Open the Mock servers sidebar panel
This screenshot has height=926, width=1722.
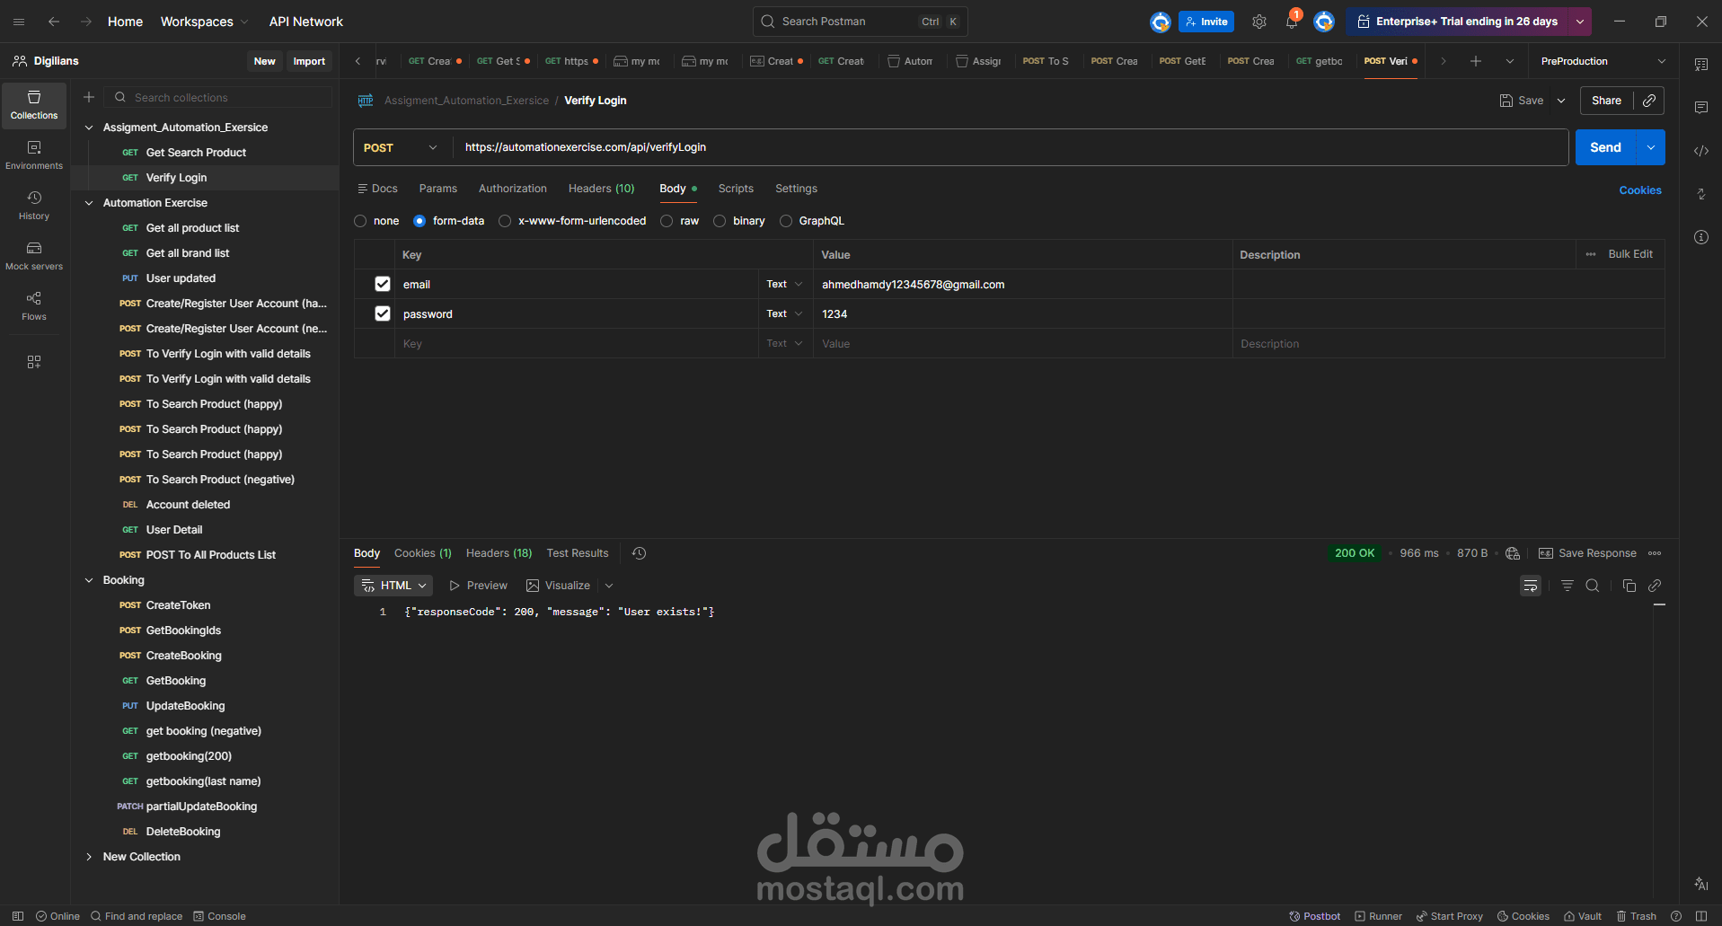(34, 256)
